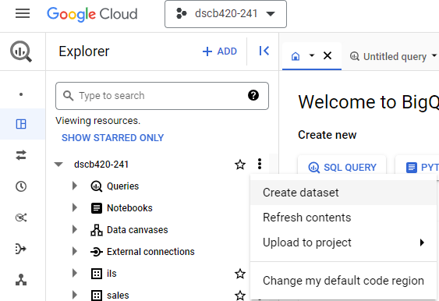Click the help icon in search box
439x301 pixels.
tap(253, 95)
